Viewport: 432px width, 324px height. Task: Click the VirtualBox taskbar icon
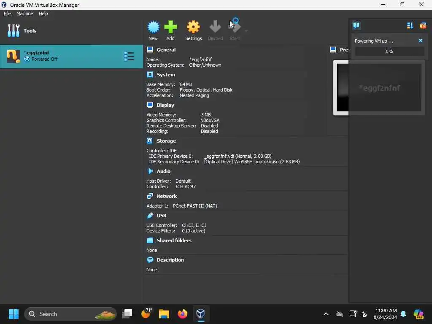click(x=200, y=314)
